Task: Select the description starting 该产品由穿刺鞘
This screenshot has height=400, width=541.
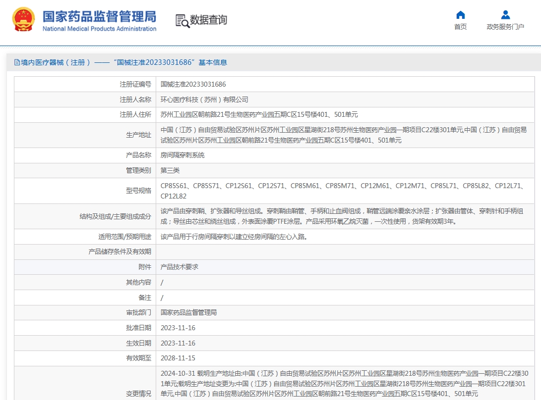Action: [x=342, y=216]
